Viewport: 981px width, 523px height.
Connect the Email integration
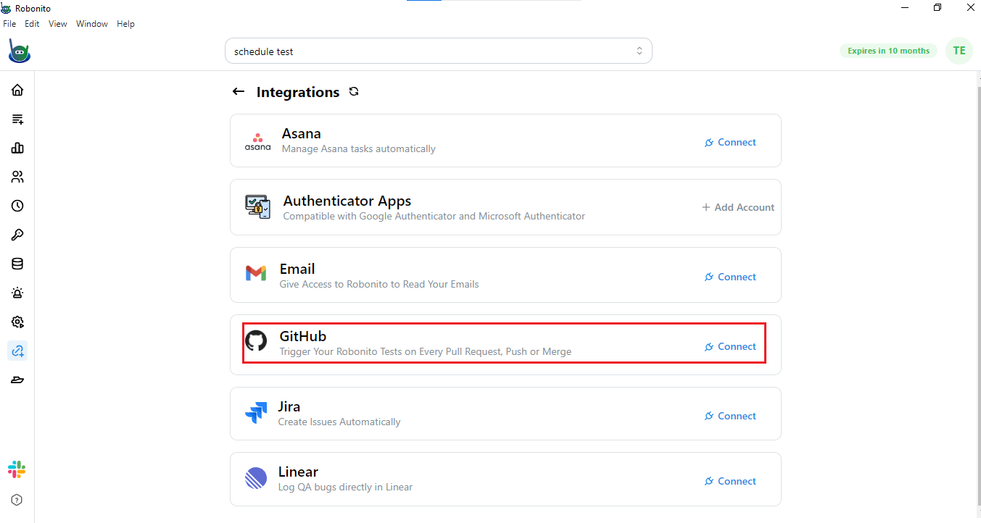tap(730, 277)
